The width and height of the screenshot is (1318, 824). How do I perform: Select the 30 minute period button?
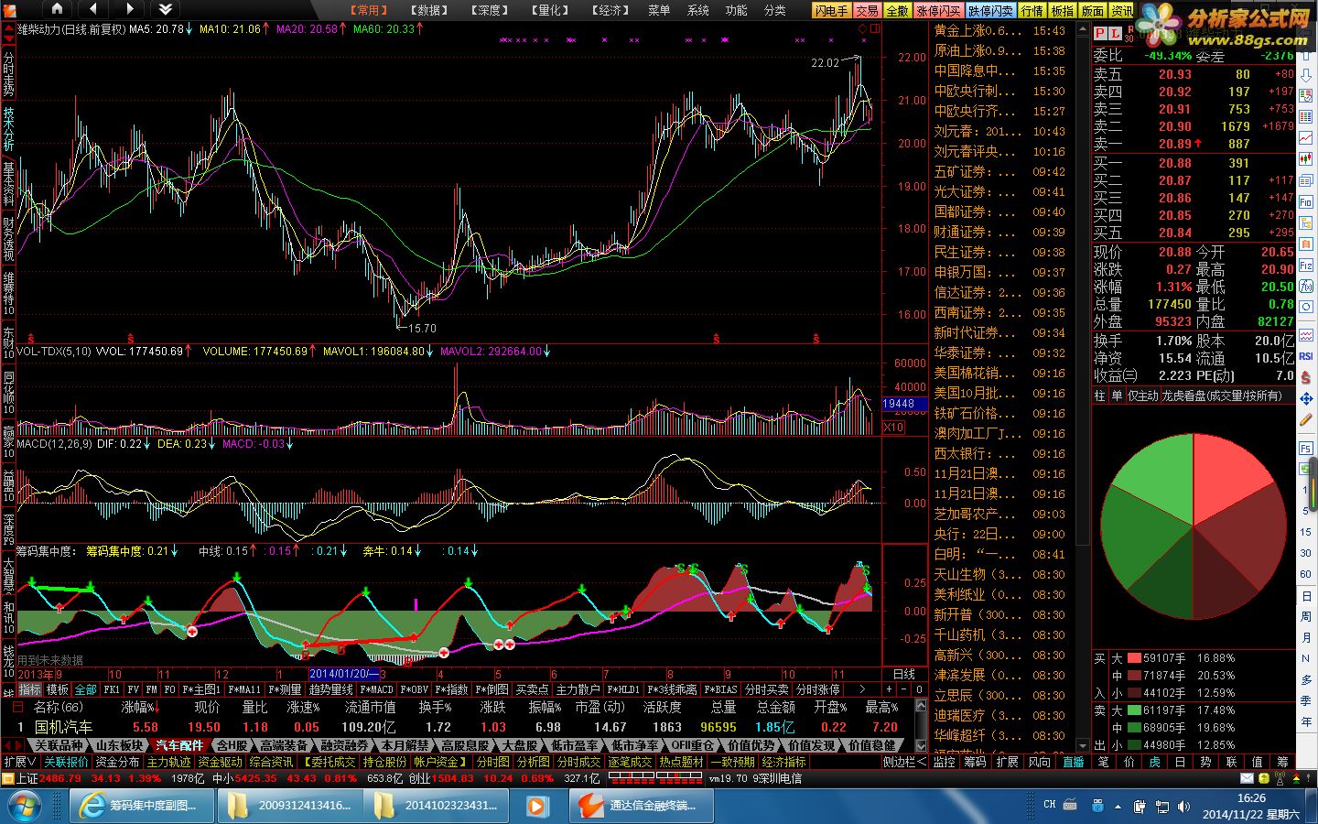click(x=1306, y=553)
